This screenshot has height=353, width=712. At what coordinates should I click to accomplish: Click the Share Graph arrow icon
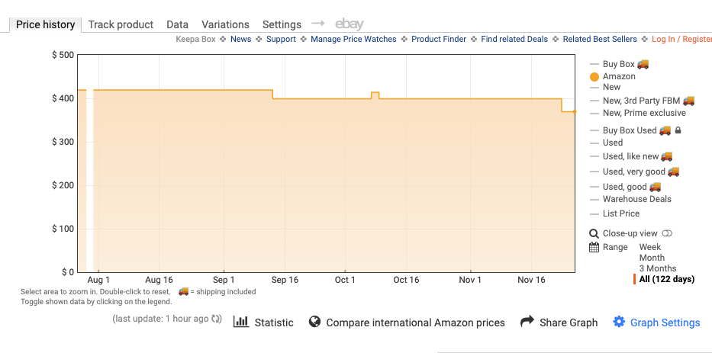[x=527, y=322]
